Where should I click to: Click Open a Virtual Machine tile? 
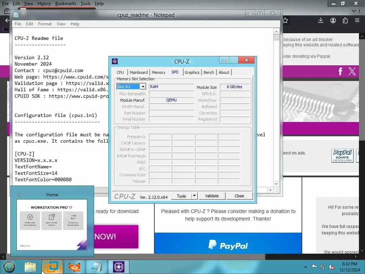[x=52, y=220]
